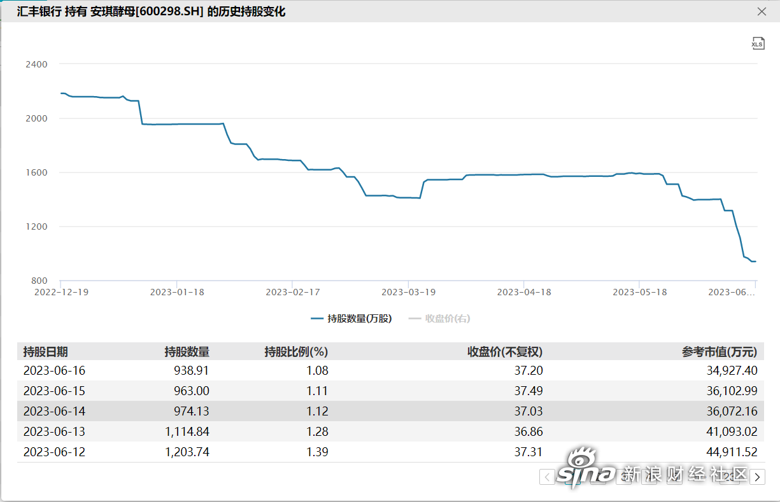This screenshot has height=502, width=780.
Task: Click the 800 y-axis label
Action: click(39, 281)
